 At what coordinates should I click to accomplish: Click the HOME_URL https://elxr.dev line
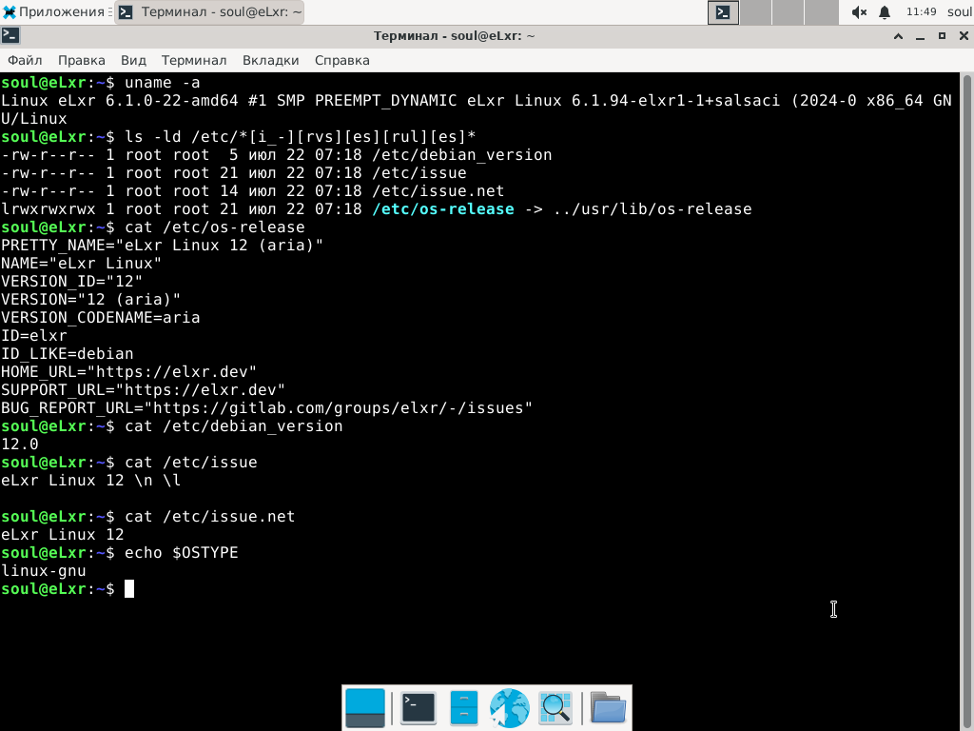(x=128, y=372)
